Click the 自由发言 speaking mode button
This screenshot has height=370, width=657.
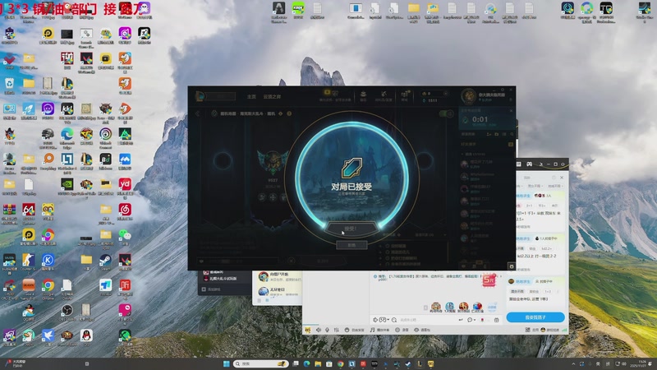coord(355,331)
